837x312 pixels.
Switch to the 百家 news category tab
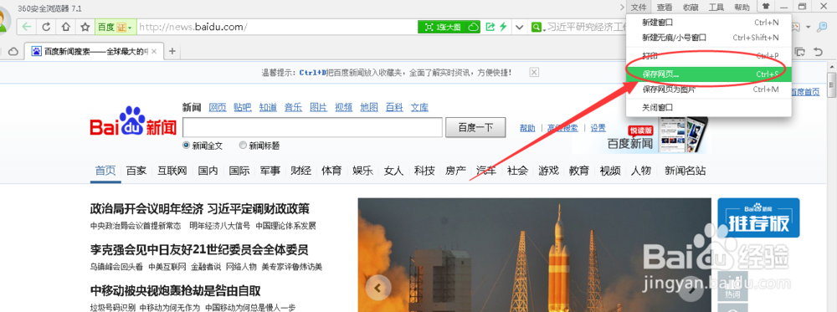pyautogui.click(x=136, y=171)
